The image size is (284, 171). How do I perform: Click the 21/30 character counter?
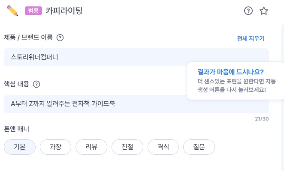coord(262,119)
